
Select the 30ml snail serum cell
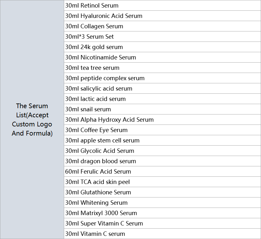pos(163,109)
